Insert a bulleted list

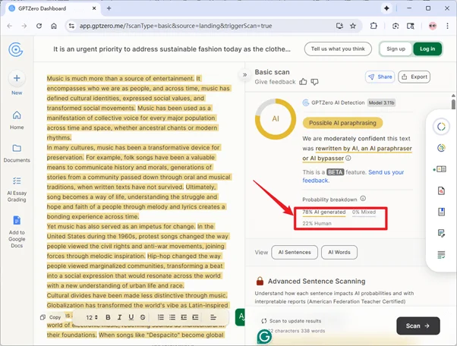(172, 317)
